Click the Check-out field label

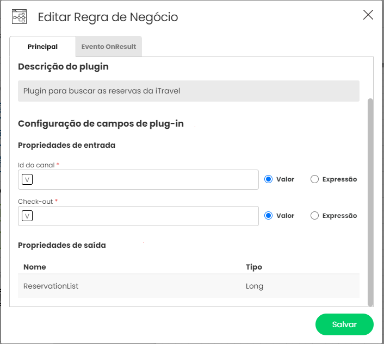pos(35,202)
